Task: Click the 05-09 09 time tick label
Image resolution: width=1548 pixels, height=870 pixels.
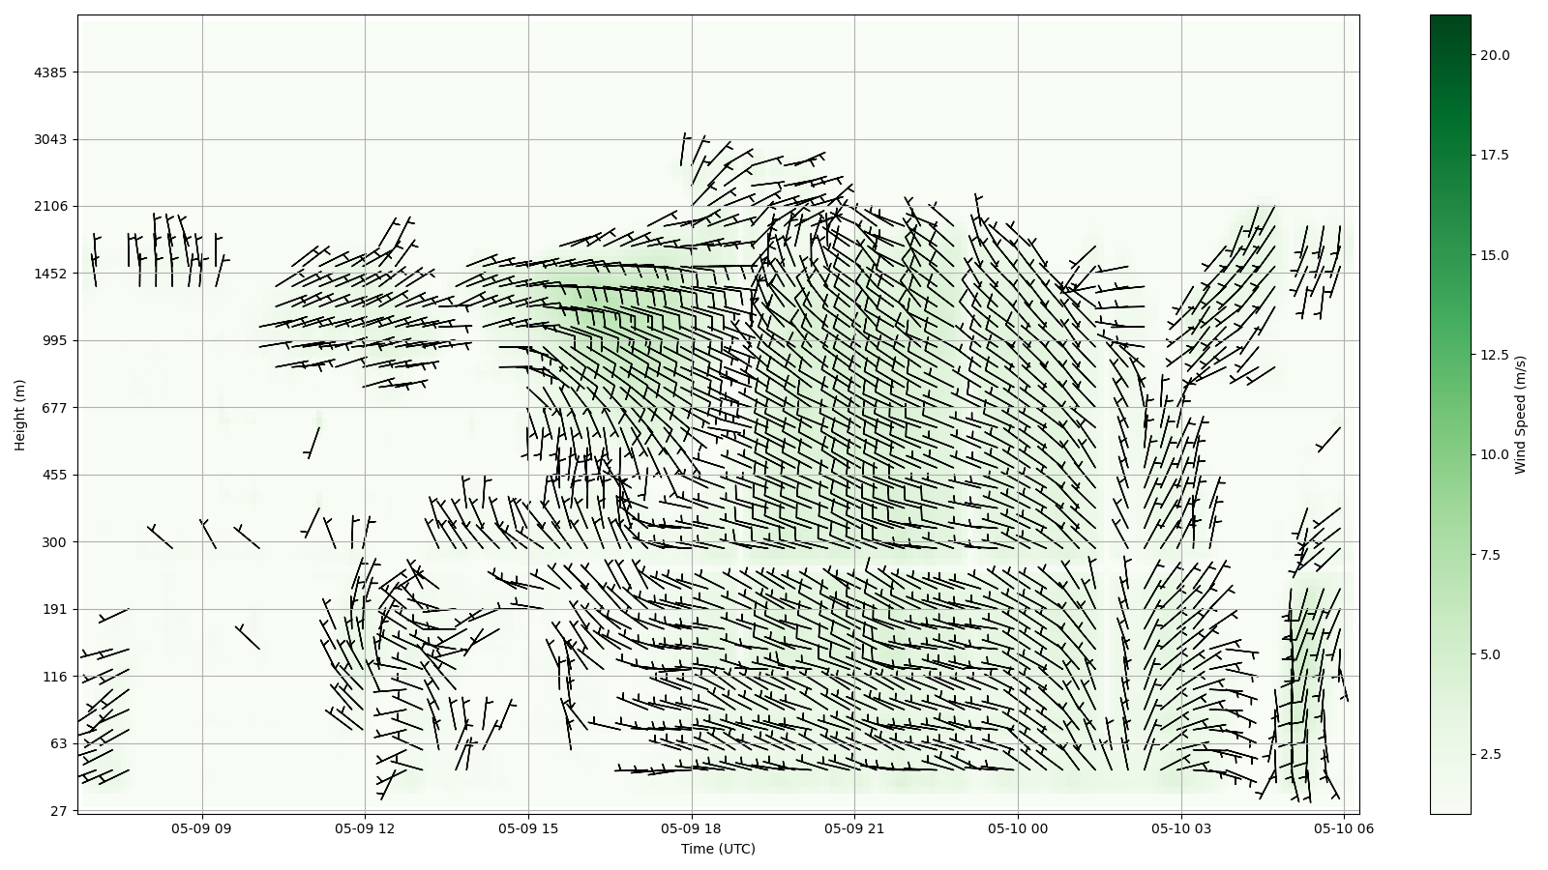Action: point(202,828)
